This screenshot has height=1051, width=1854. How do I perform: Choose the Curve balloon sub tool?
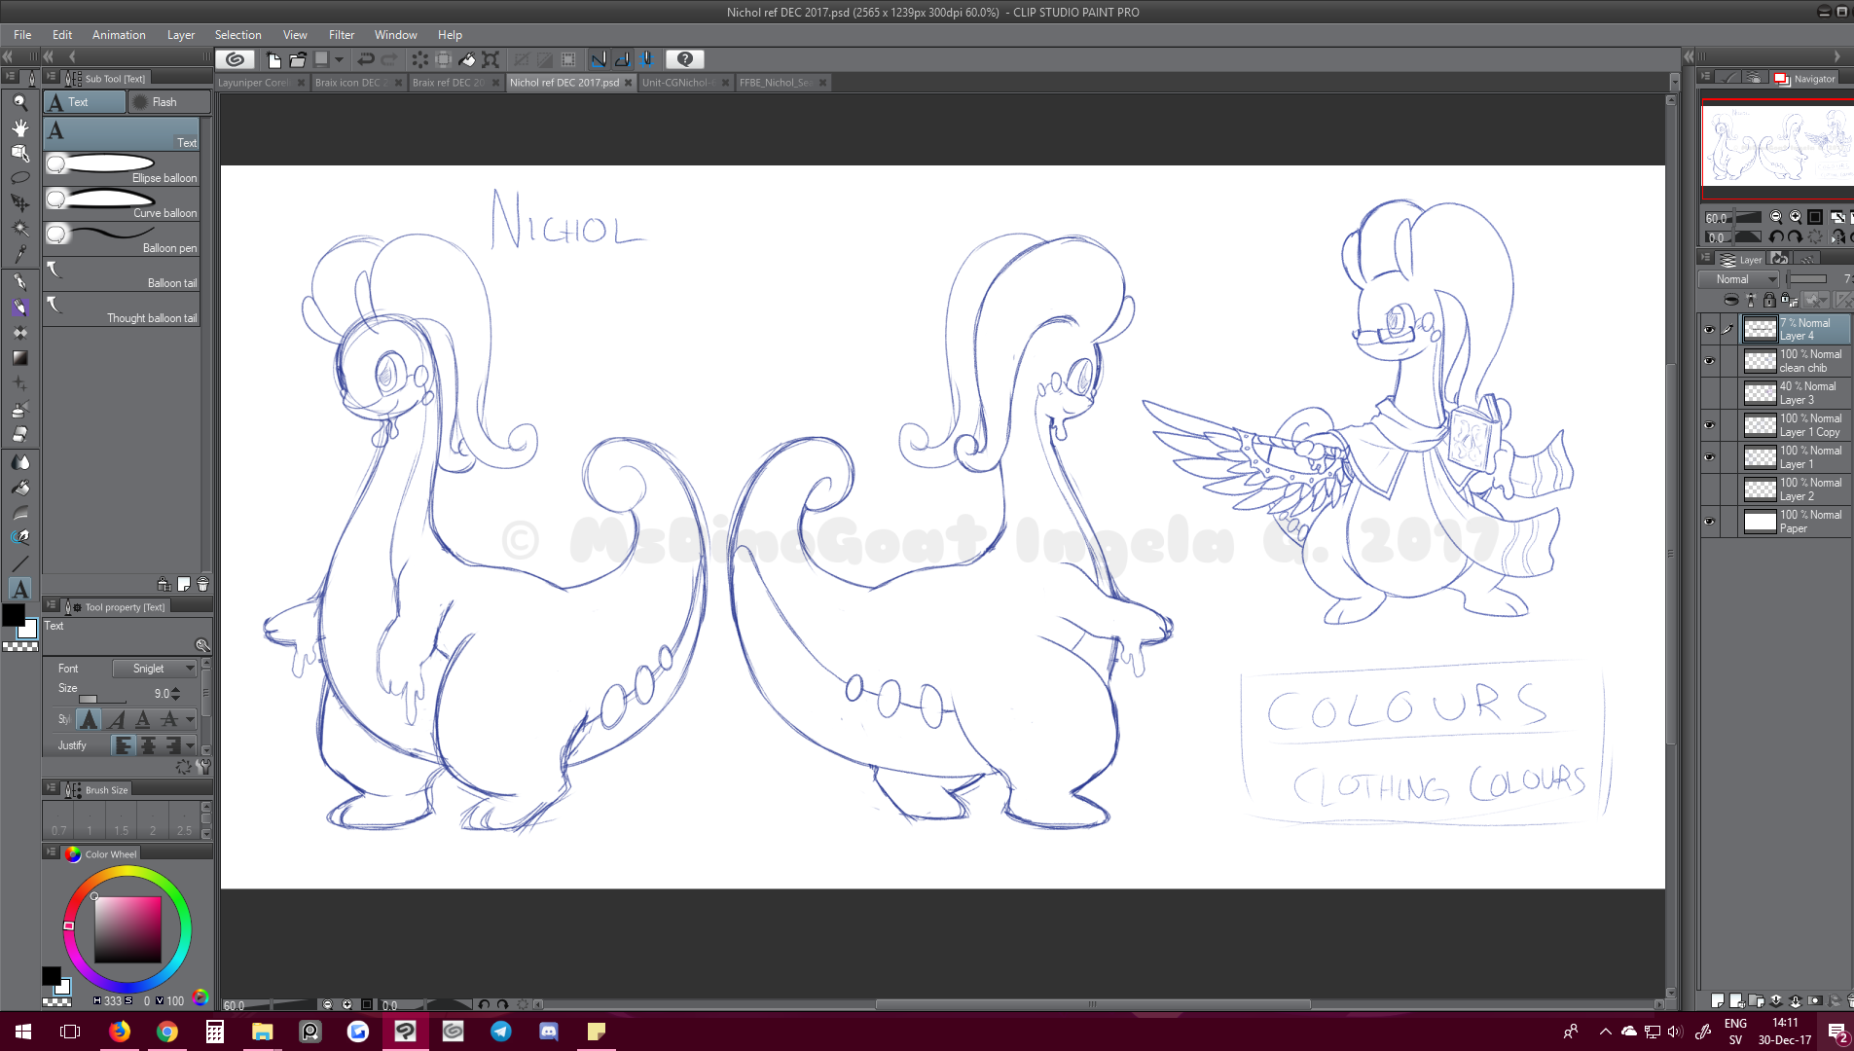[122, 204]
